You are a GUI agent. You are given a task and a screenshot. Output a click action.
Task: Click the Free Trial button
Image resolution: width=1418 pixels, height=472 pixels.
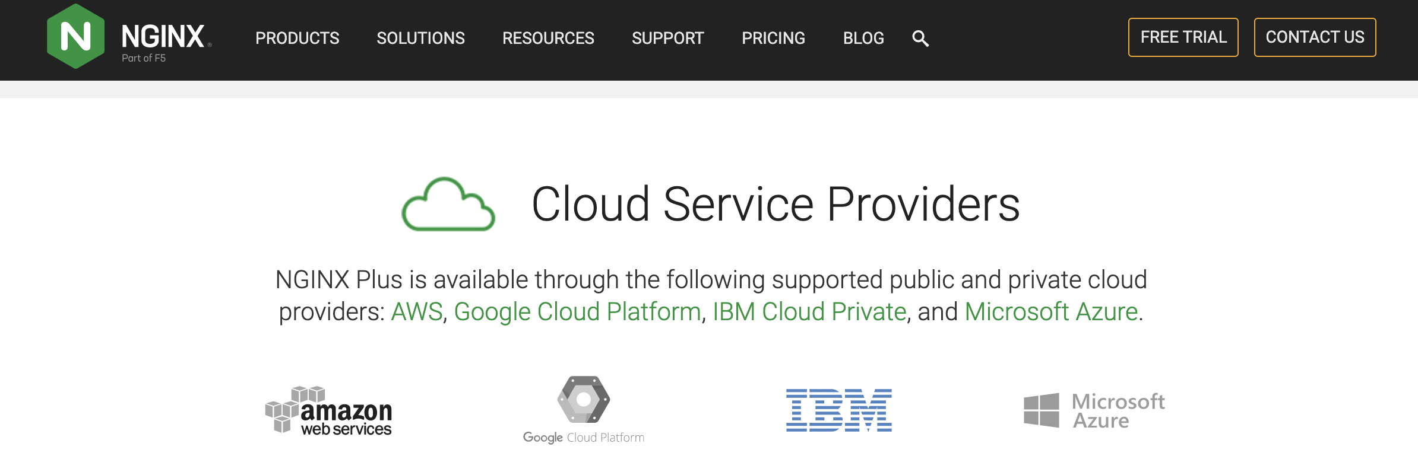(x=1183, y=37)
